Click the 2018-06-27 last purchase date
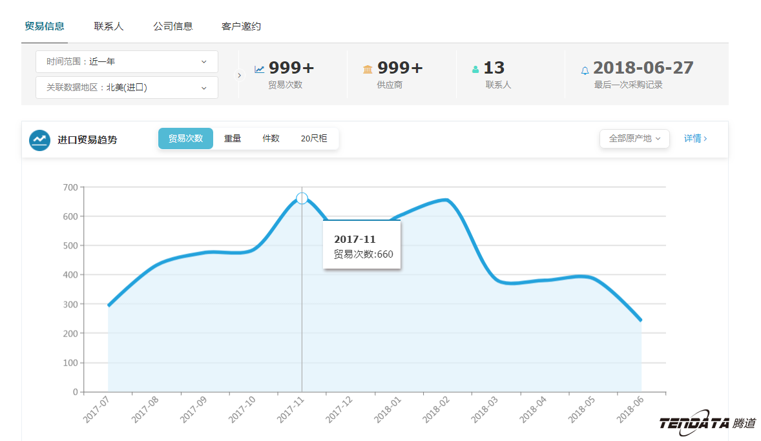This screenshot has height=441, width=761. click(643, 68)
